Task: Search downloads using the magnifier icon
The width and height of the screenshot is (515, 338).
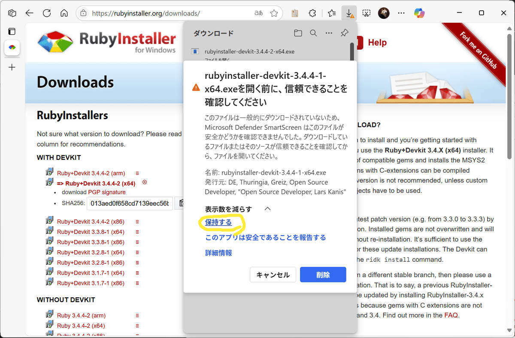Action: click(313, 33)
